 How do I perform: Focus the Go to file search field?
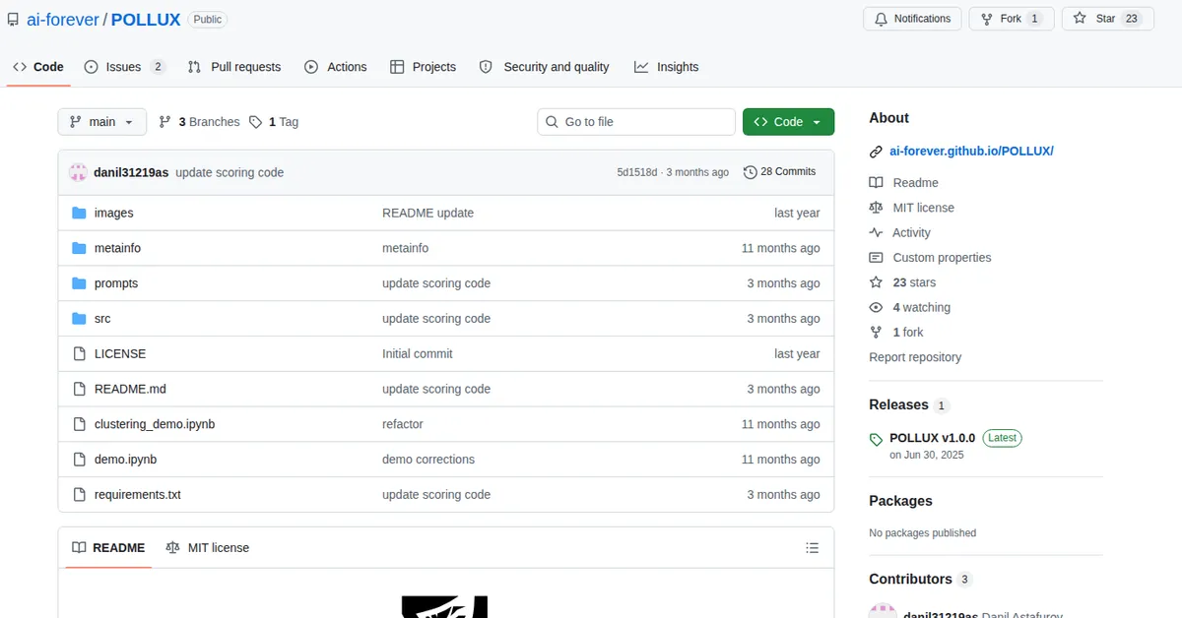click(x=636, y=122)
